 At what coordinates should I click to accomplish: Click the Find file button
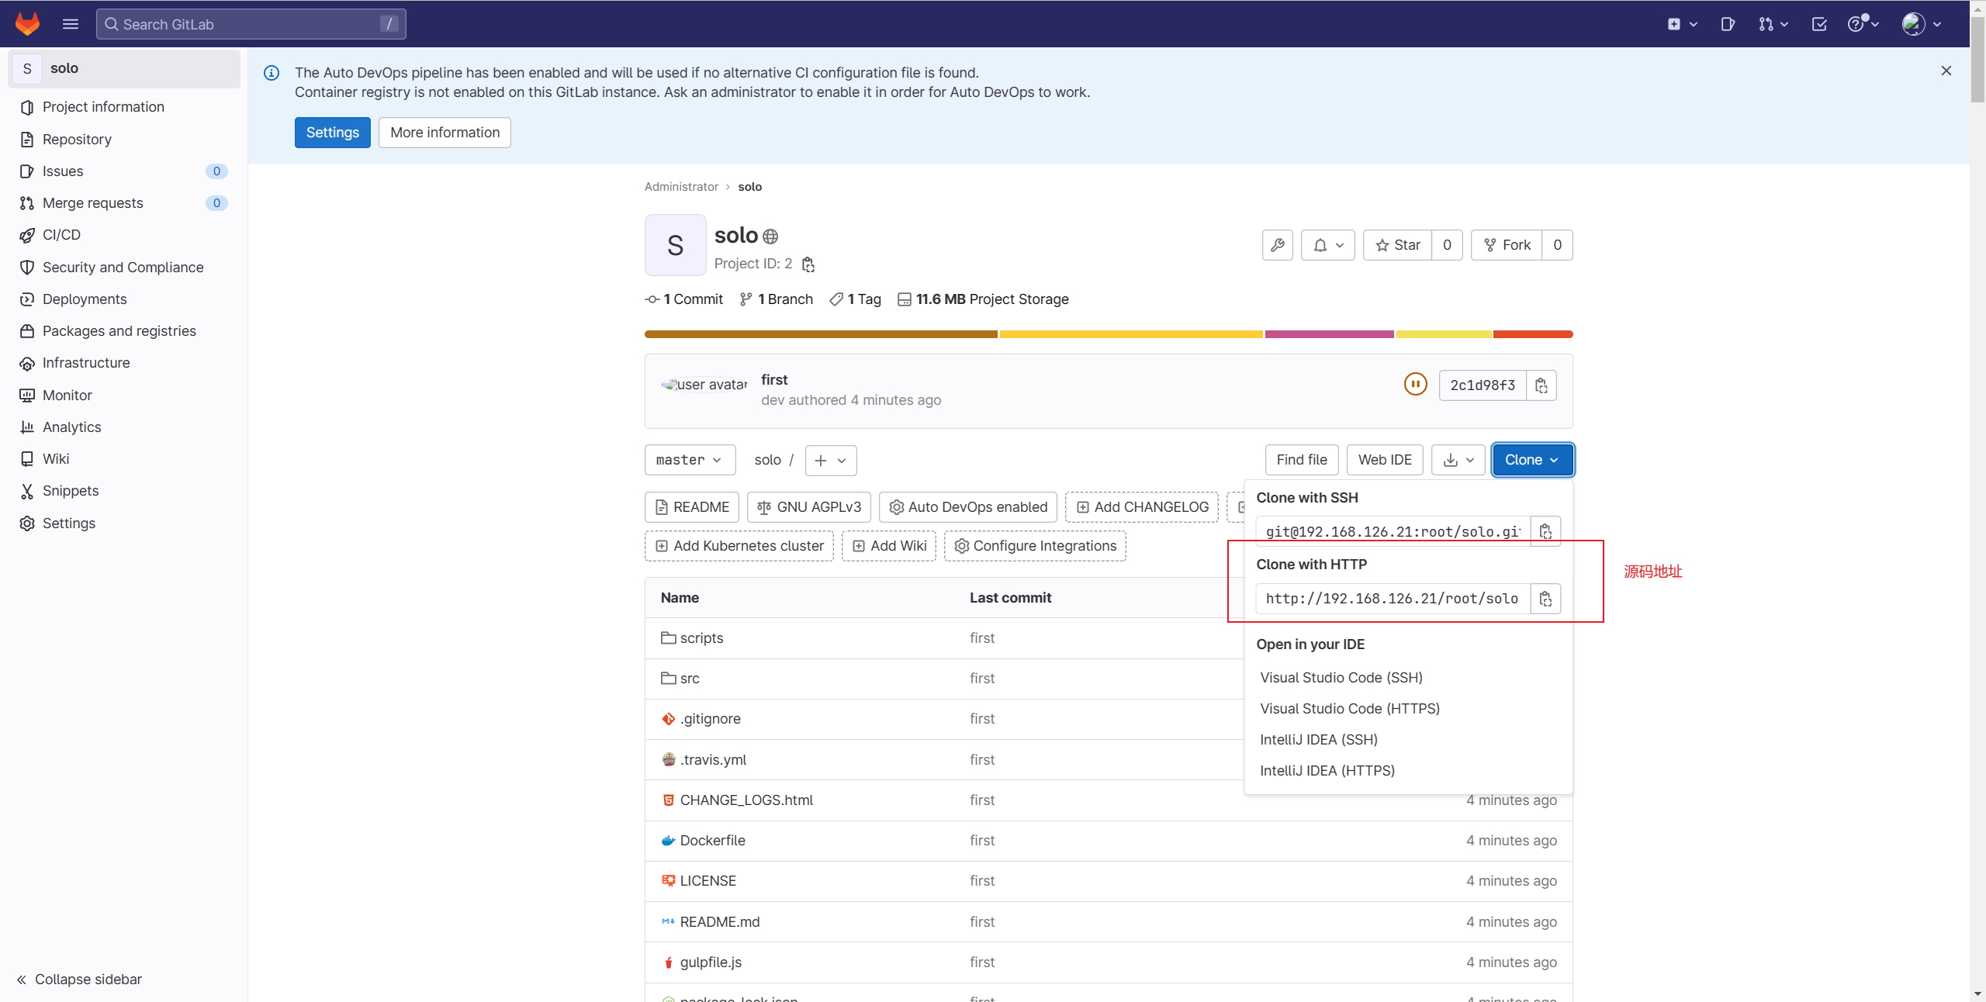coord(1302,460)
